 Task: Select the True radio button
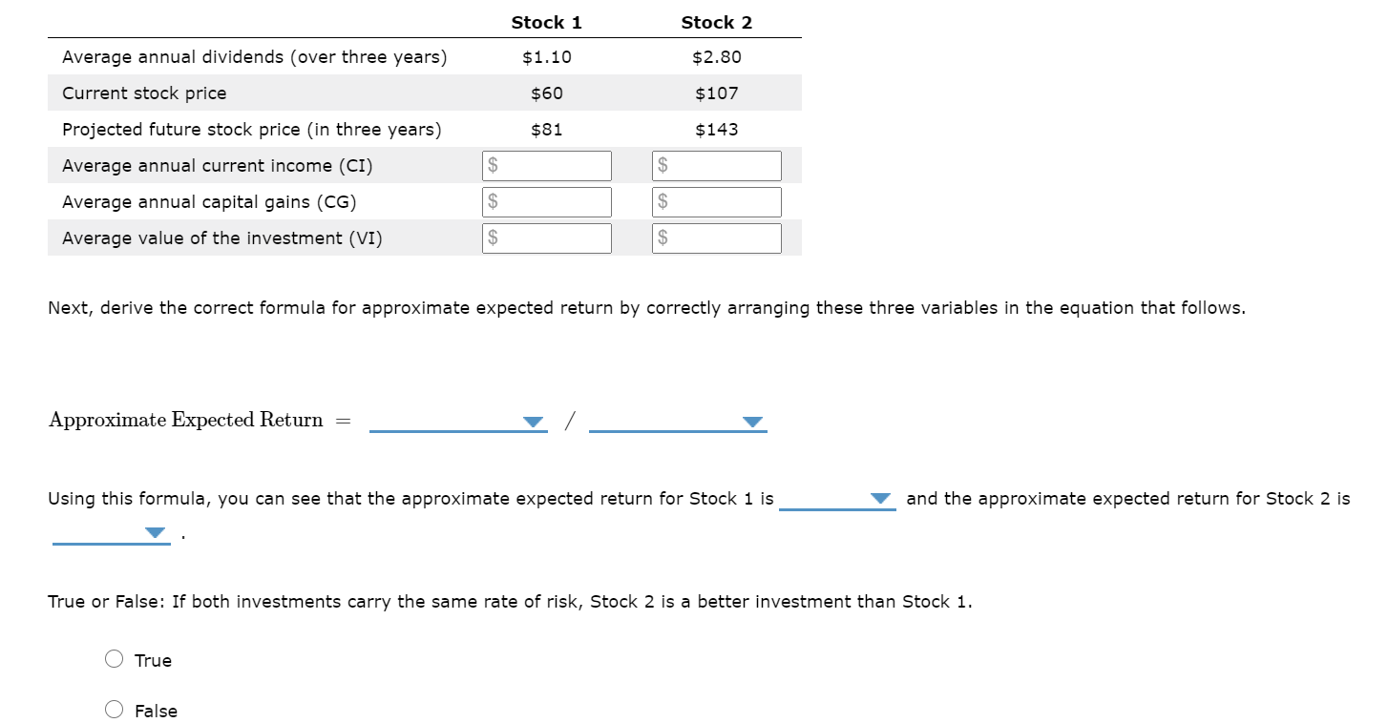coord(113,658)
